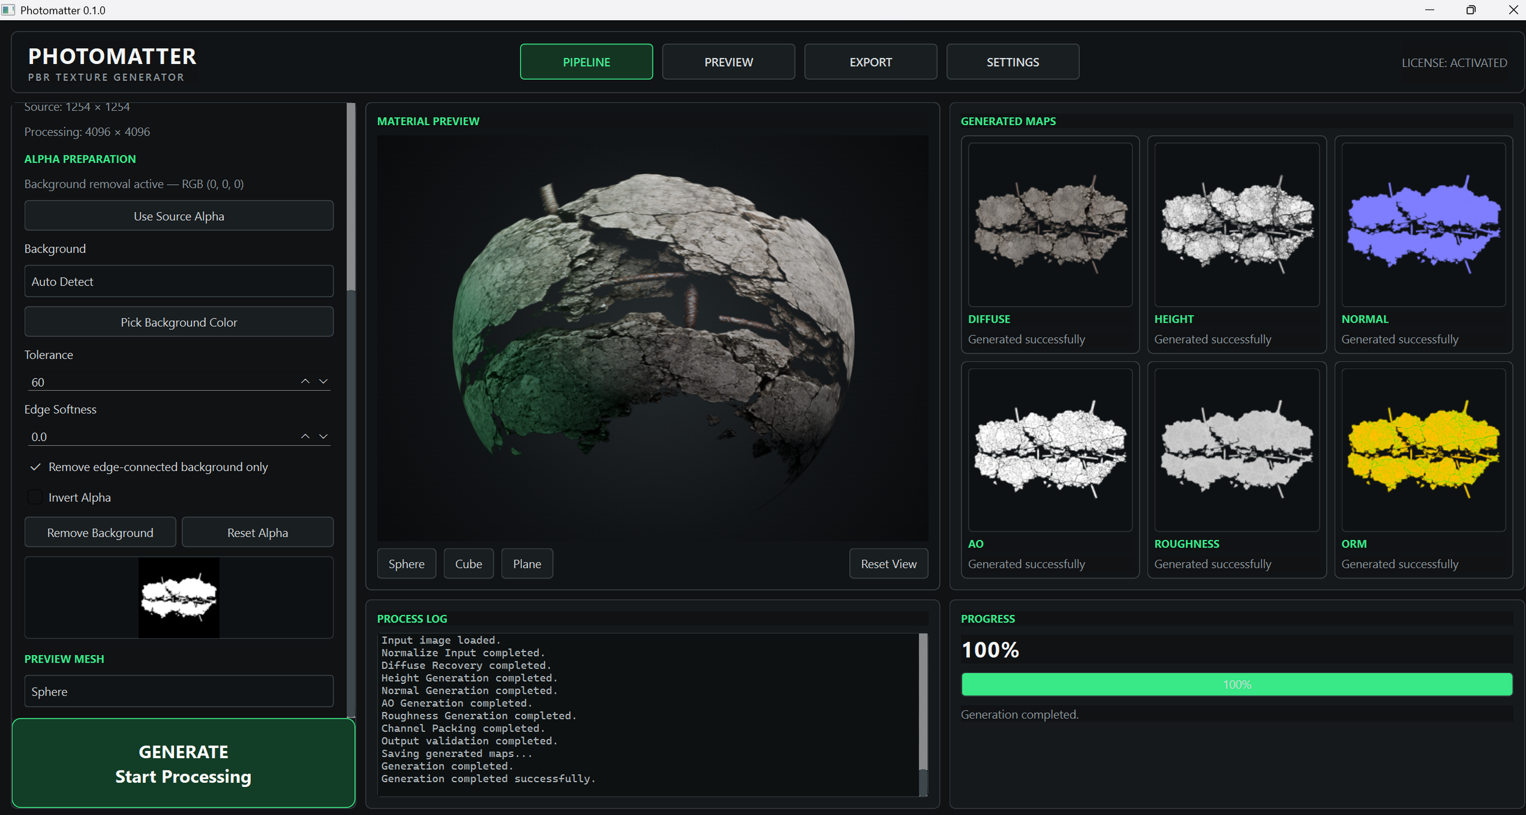
Task: Select the Plane preview shape button
Action: coord(527,564)
